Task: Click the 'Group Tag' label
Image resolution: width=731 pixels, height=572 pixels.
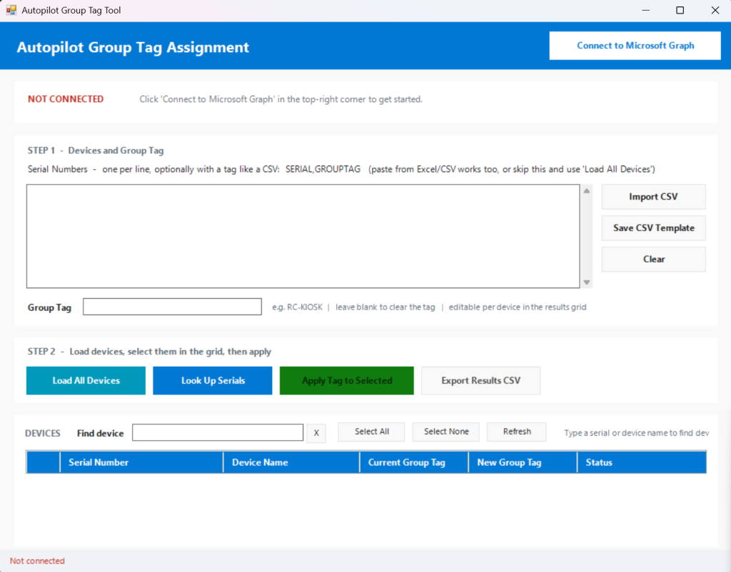Action: (x=49, y=307)
